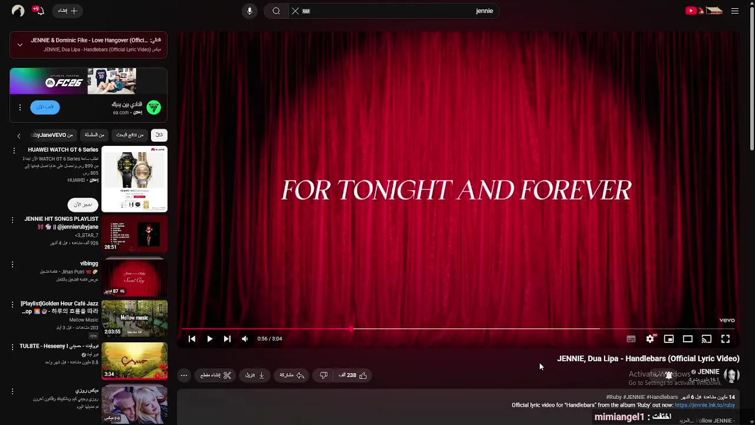Screen dimensions: 755x425
Task: Search by voice with microphone
Action: [x=250, y=11]
